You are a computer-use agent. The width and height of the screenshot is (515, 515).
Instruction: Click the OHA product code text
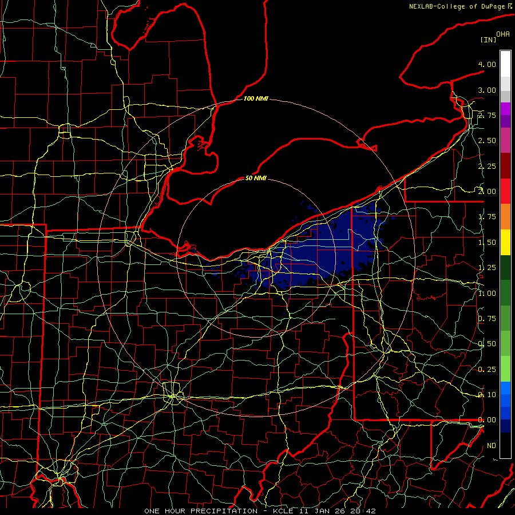coord(503,34)
